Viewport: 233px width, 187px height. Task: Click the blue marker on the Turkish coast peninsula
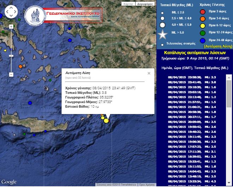pyautogui.click(x=70, y=28)
